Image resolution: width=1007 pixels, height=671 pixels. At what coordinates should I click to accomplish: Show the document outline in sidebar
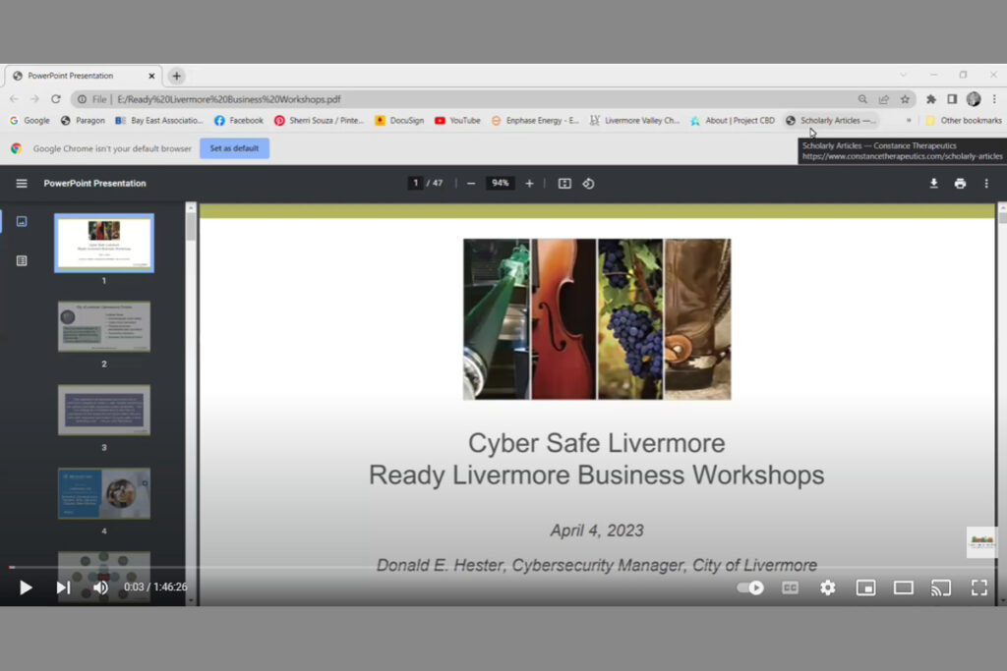coord(22,260)
